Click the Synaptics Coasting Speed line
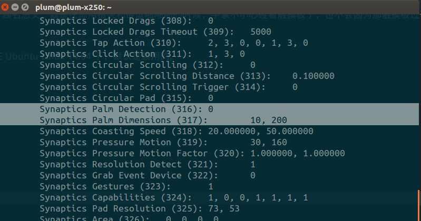This screenshot has width=421, height=221. point(179,131)
